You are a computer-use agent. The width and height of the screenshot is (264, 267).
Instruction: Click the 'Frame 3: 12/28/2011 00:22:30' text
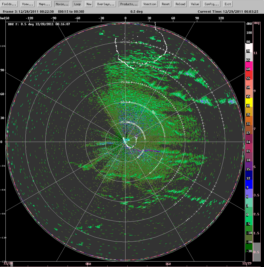coord(28,12)
